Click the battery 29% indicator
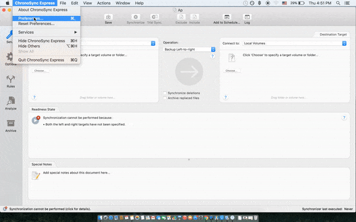356x222 pixels. tap(297, 3)
